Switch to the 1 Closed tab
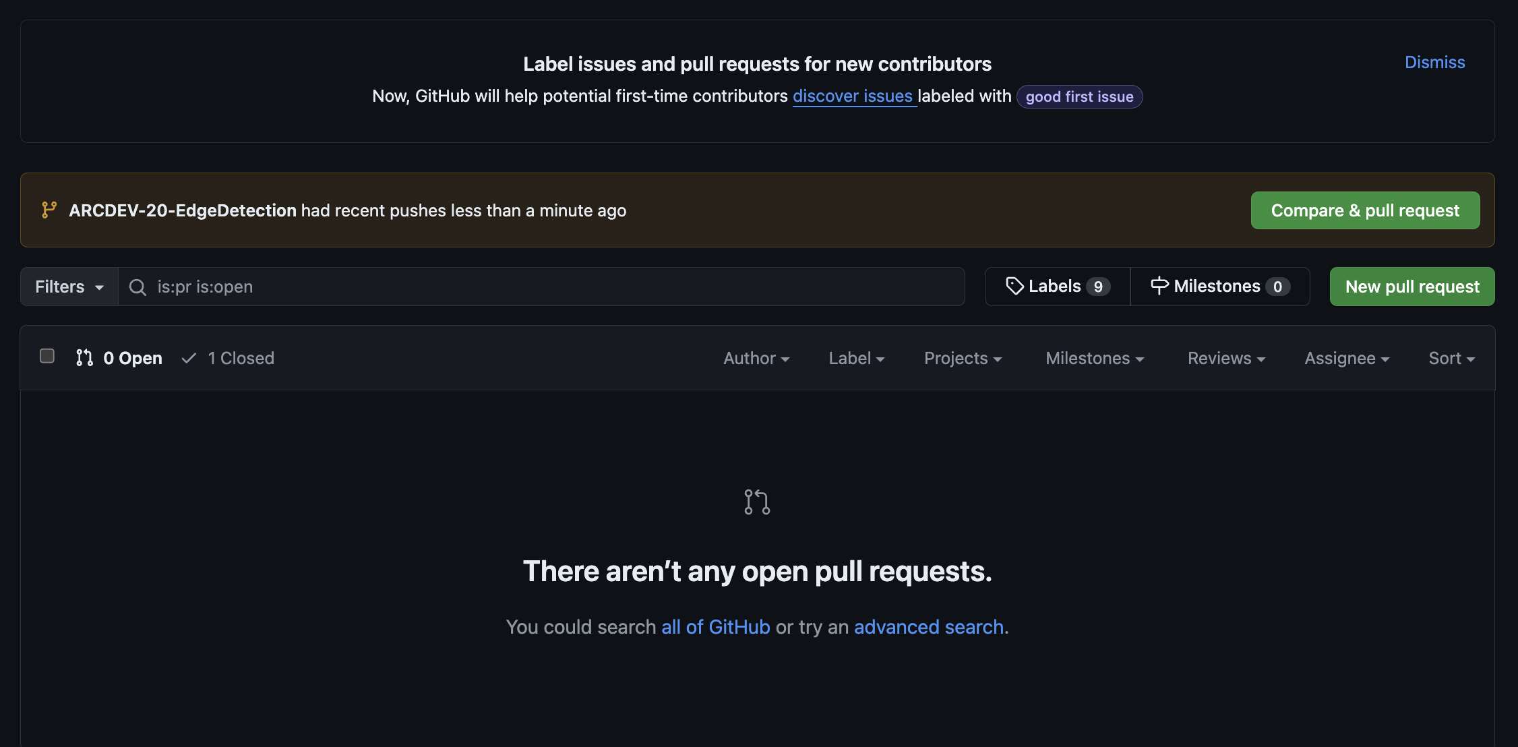Screen dimensions: 1518x747 (240, 358)
